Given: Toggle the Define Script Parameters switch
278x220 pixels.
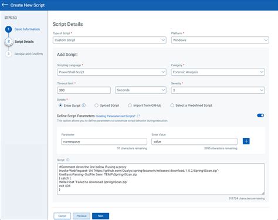Looking at the screenshot, I should coord(260,116).
